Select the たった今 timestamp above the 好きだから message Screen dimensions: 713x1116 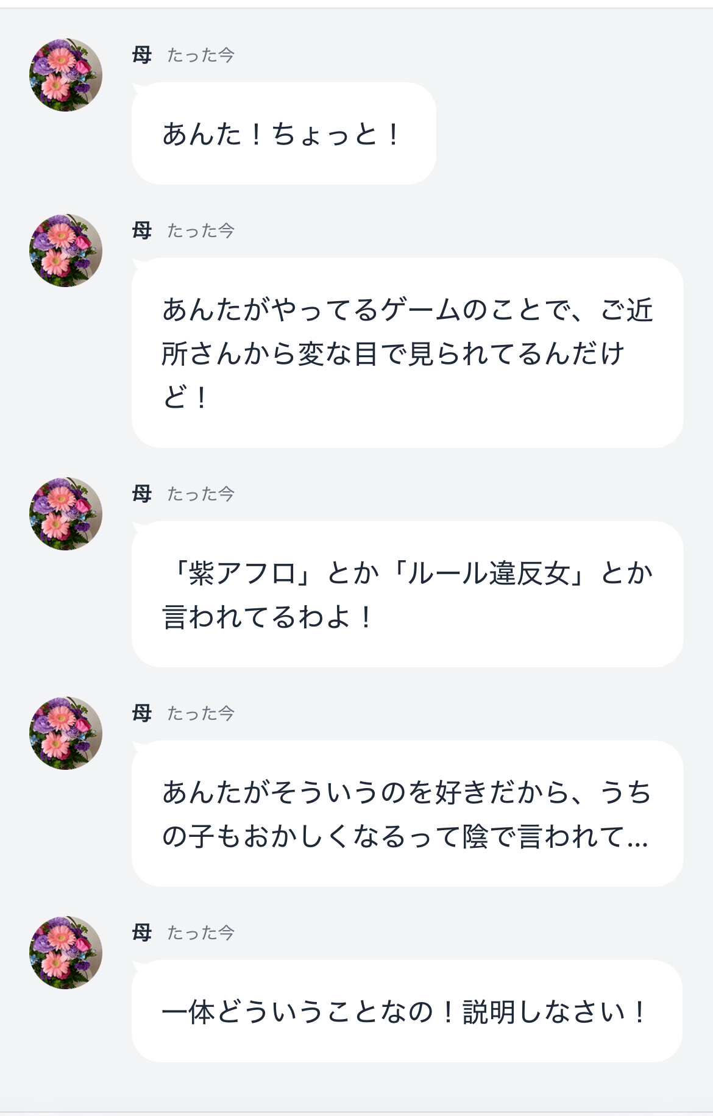point(200,714)
